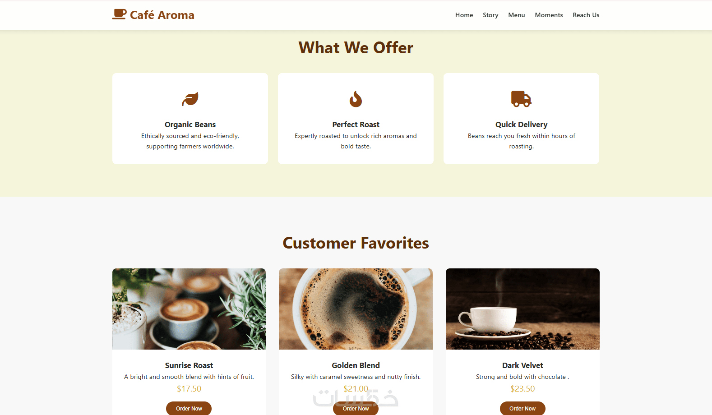Select the Perfect Roast card title
This screenshot has height=415, width=712.
[x=356, y=124]
